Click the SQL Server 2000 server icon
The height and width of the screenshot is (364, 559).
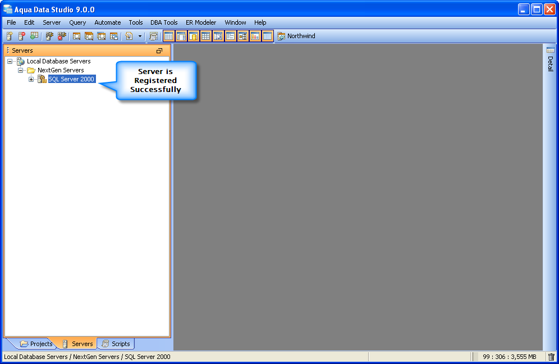(x=42, y=79)
